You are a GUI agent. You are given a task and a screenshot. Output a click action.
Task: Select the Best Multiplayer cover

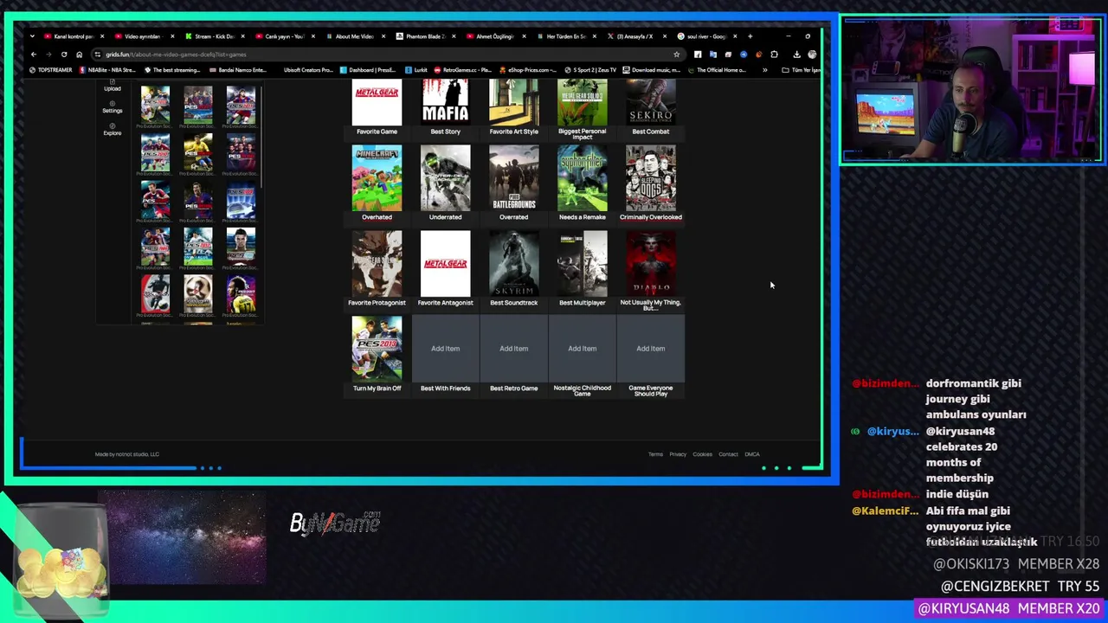pos(583,264)
